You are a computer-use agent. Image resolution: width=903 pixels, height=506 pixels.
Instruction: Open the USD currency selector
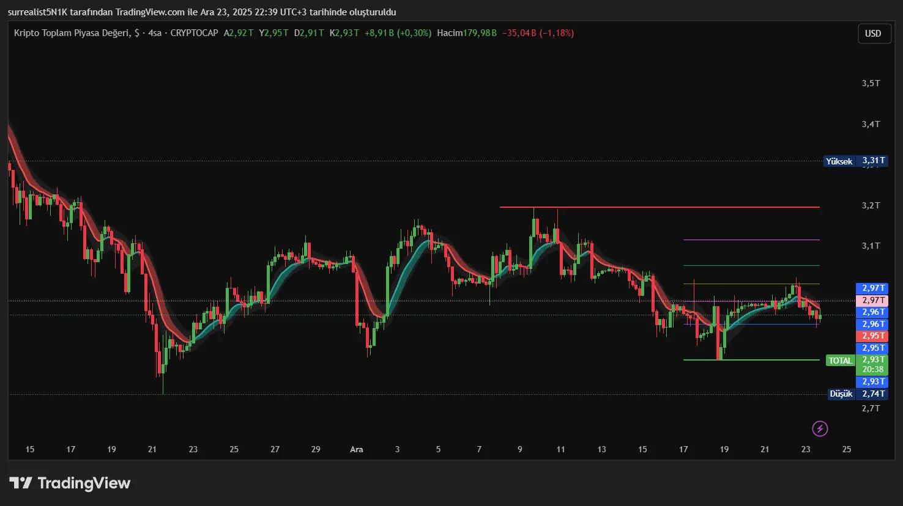(873, 34)
